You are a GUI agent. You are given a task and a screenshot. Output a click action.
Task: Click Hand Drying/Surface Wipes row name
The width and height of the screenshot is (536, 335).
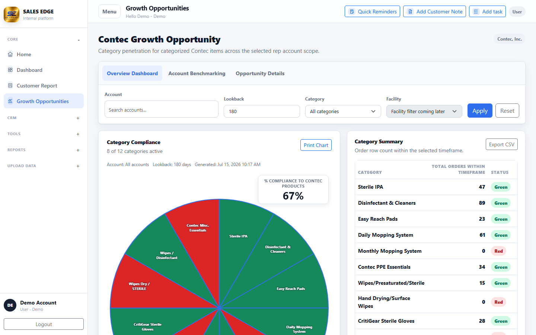[x=384, y=302]
